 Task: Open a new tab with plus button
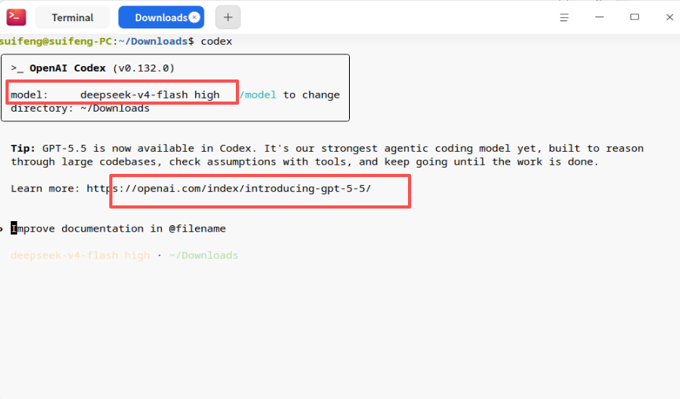coord(228,17)
